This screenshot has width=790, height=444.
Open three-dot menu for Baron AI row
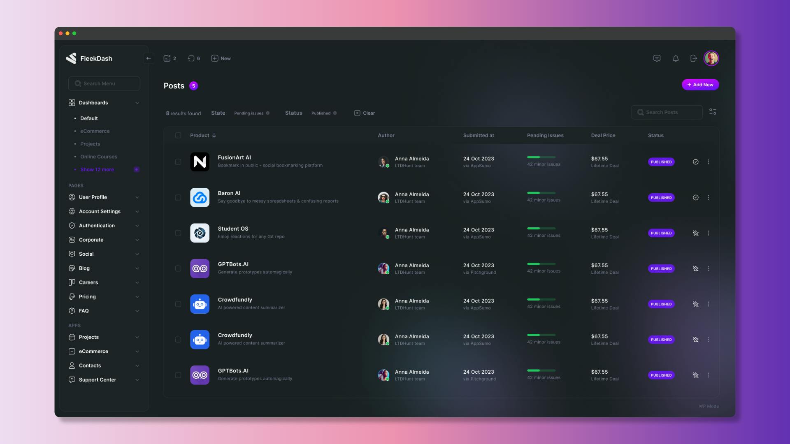(x=708, y=198)
